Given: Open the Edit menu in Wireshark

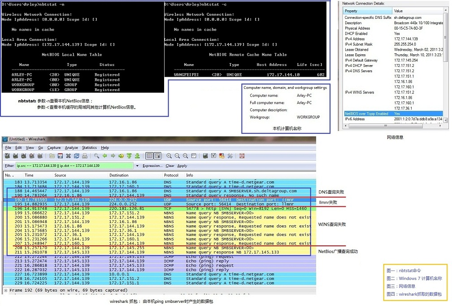Looking at the screenshot, I should [18, 148].
